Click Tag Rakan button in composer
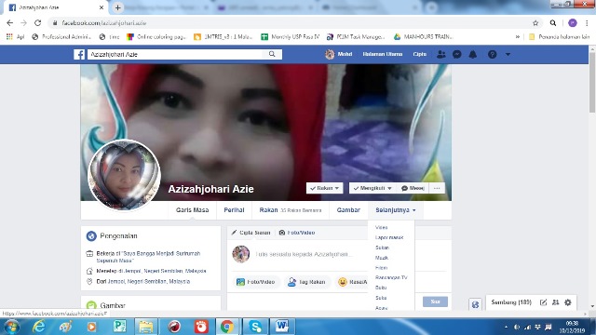Screen dimensions: 596x335 (x=306, y=282)
